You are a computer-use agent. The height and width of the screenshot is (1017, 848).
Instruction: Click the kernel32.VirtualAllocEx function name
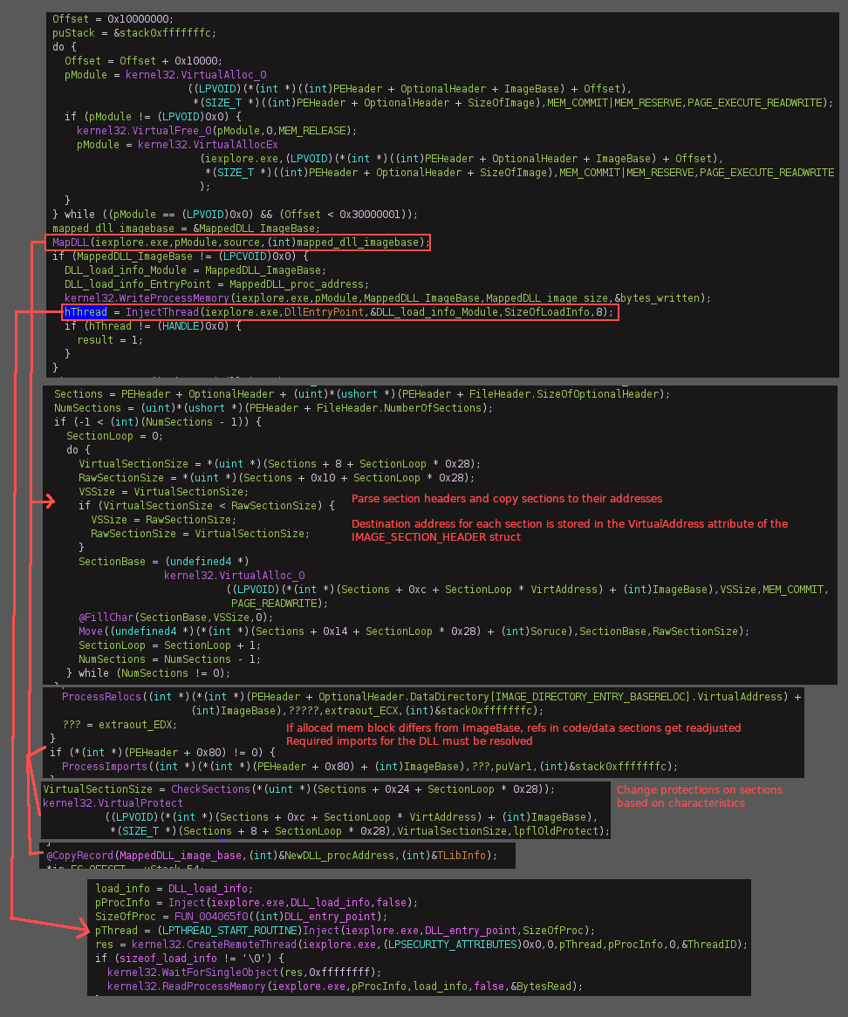[208, 145]
